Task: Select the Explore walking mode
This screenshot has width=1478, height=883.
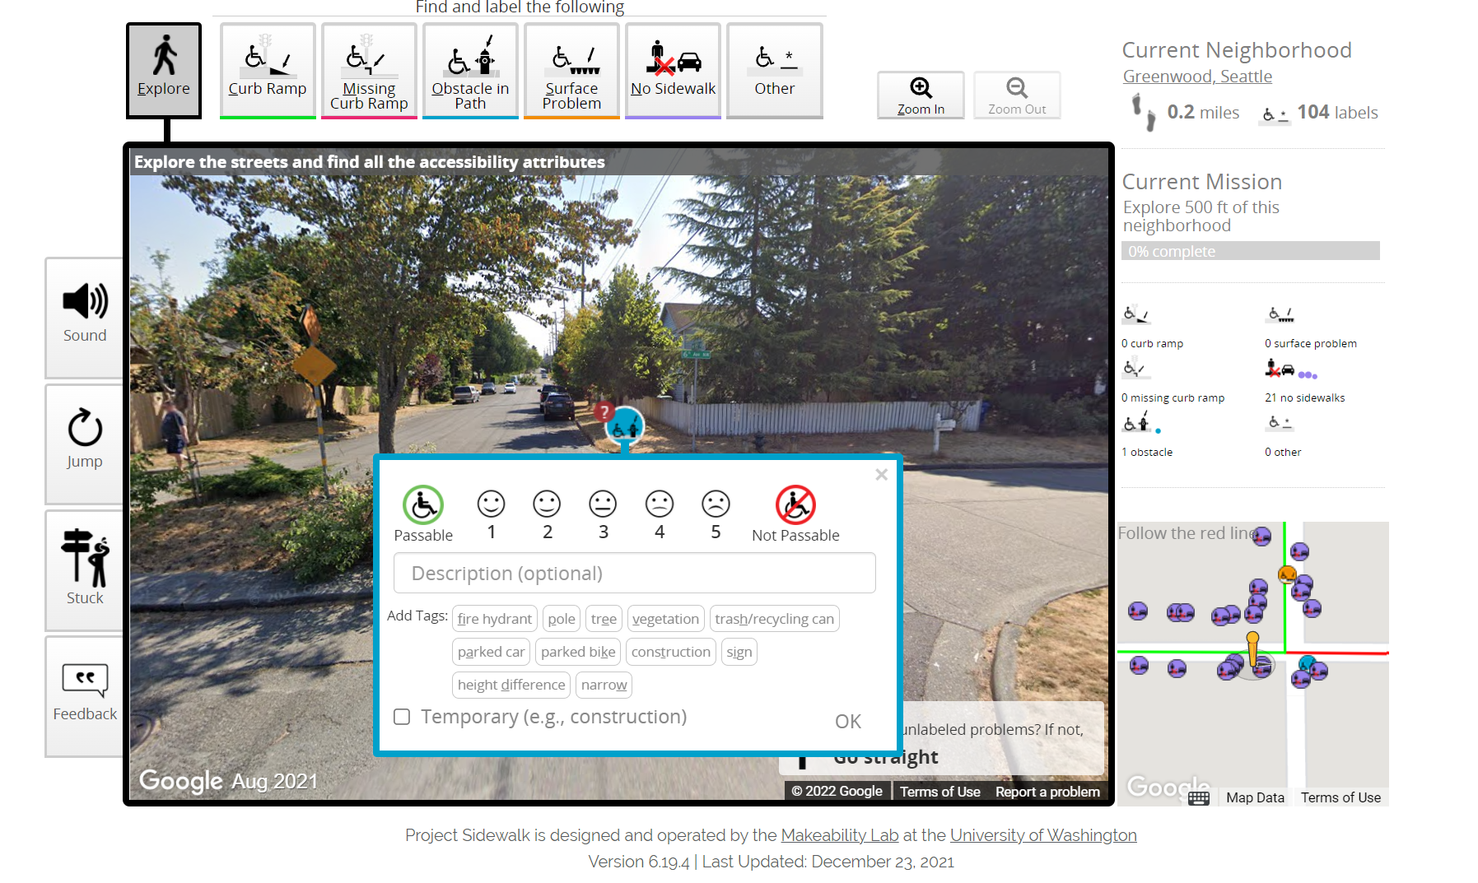Action: [164, 70]
